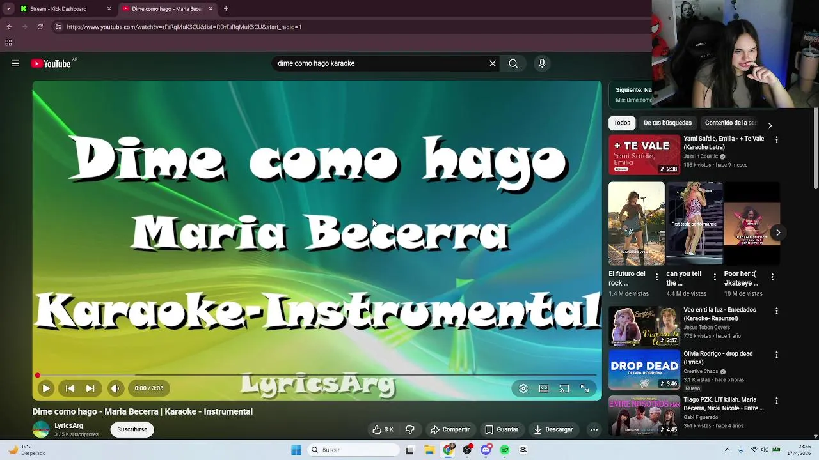Open the 'drop dead' Olivia Rodrigo thumbnail

pos(644,370)
